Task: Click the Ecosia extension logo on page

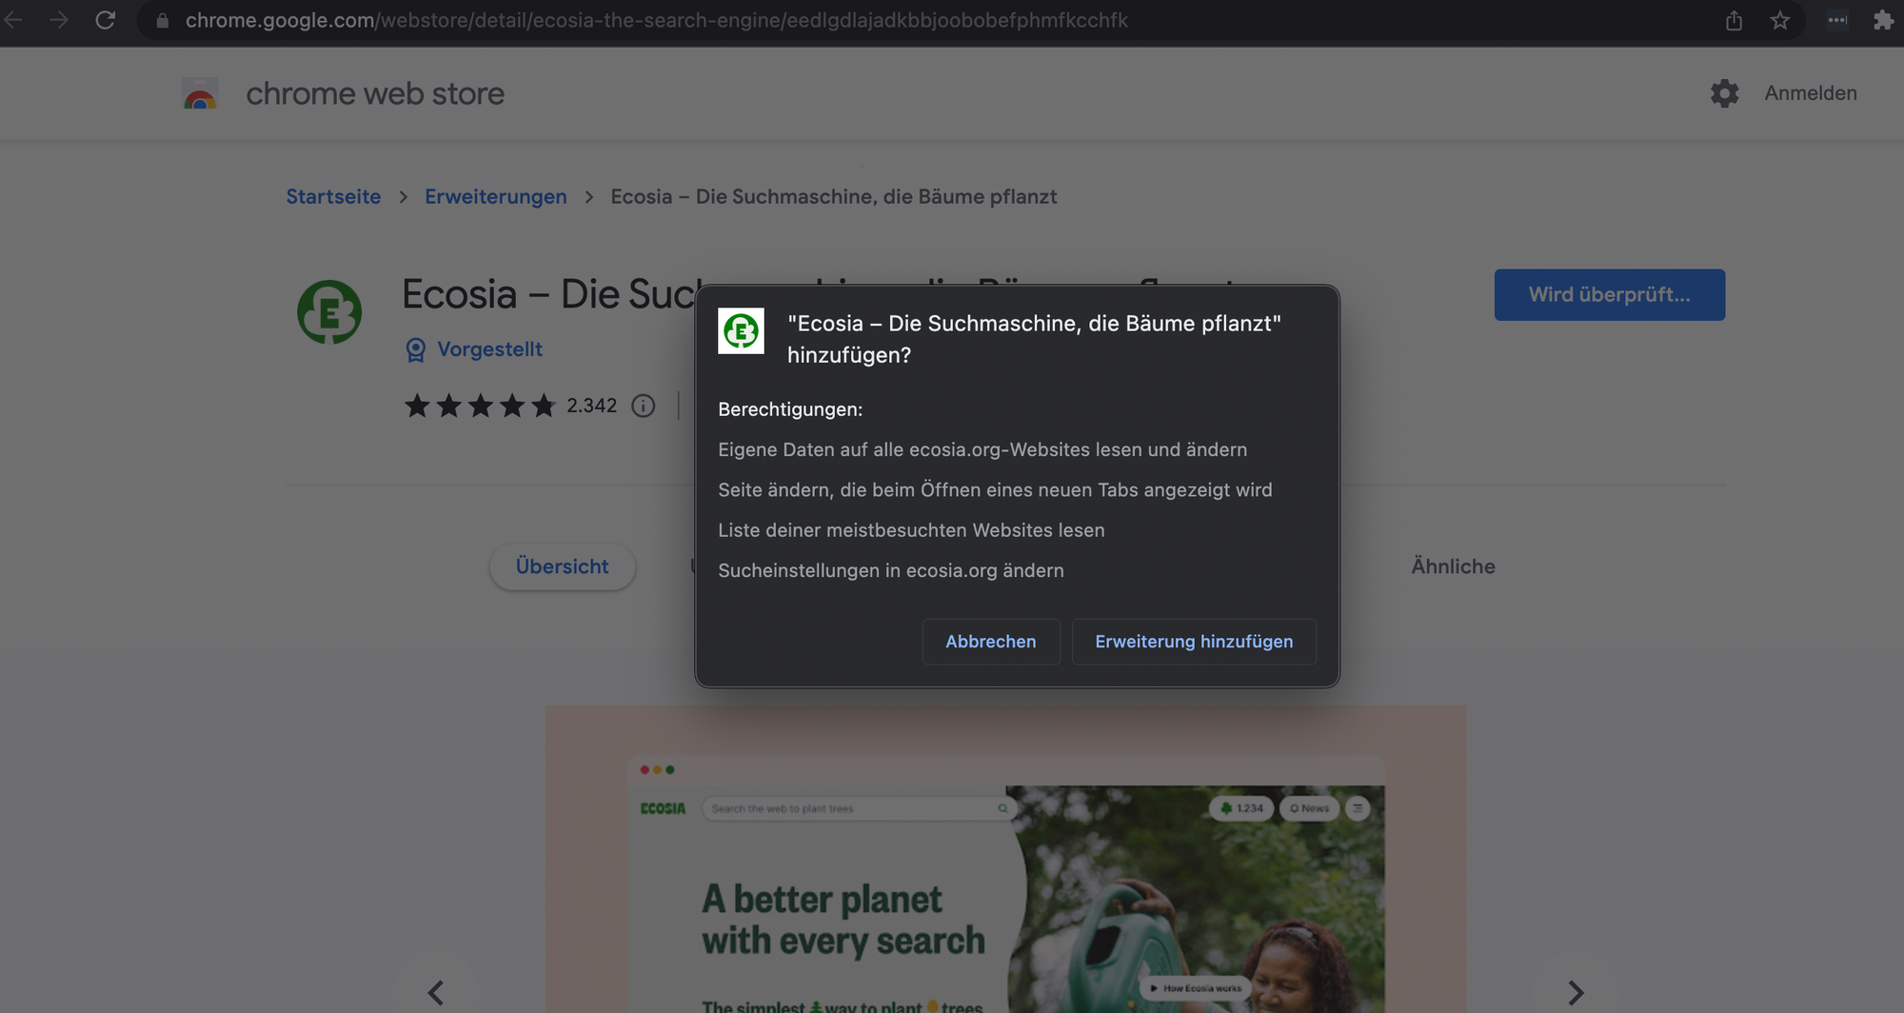Action: coord(329,312)
